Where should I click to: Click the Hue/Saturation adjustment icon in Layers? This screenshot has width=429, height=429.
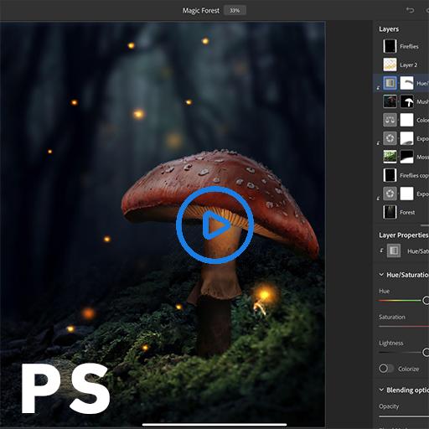(390, 83)
